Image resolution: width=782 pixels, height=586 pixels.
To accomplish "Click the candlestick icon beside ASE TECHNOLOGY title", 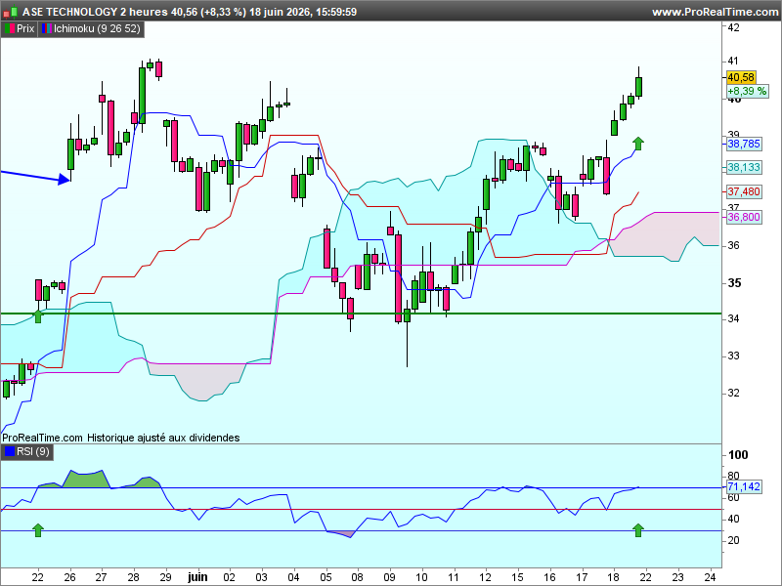I will click(x=11, y=12).
